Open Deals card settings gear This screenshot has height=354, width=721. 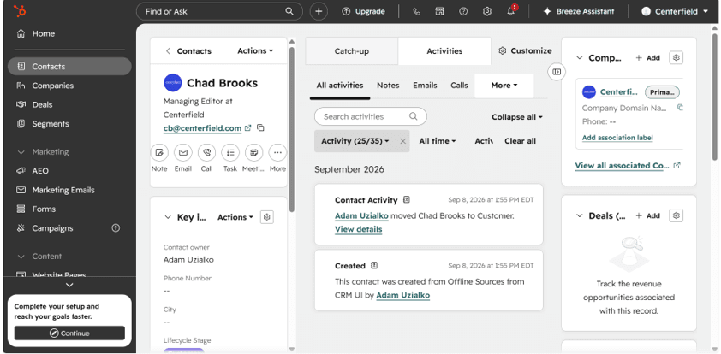676,215
